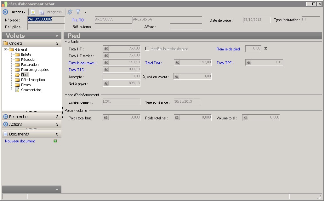Click the ARCYDIS SA supplier name field
Viewport: 324px width, 201px height.
[167, 20]
